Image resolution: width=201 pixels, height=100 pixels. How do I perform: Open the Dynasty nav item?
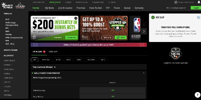[139, 8]
